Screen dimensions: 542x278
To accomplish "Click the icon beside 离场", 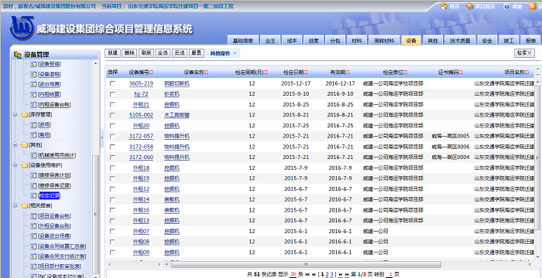I will [x=33, y=135].
